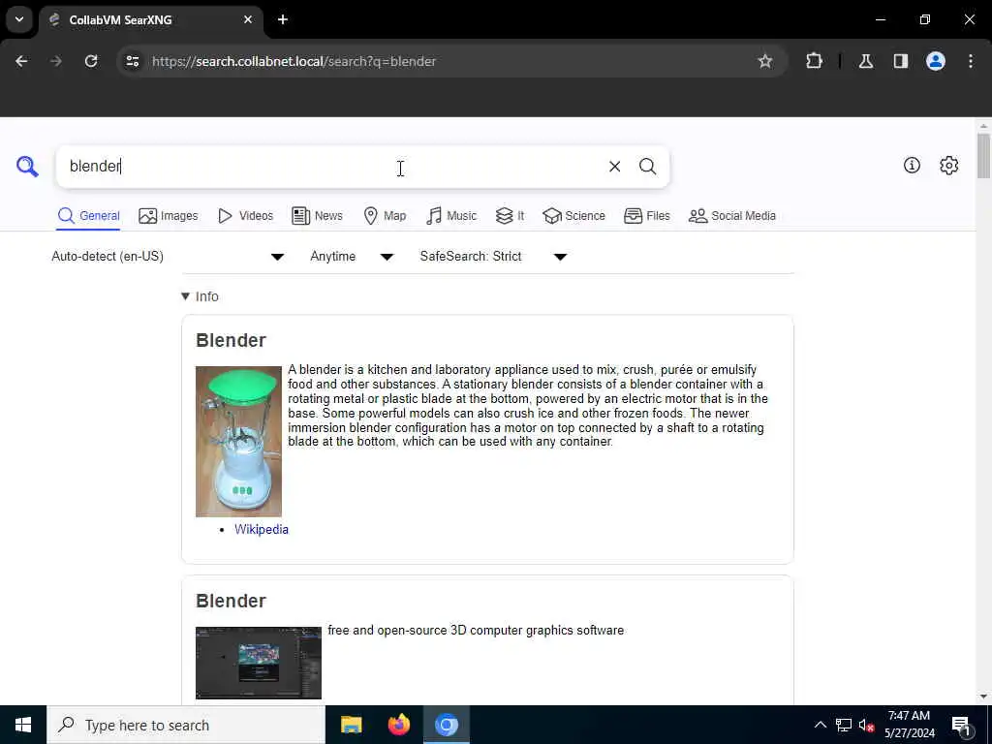Go forward in browser history
Screen dimensions: 992x744
tap(56, 61)
